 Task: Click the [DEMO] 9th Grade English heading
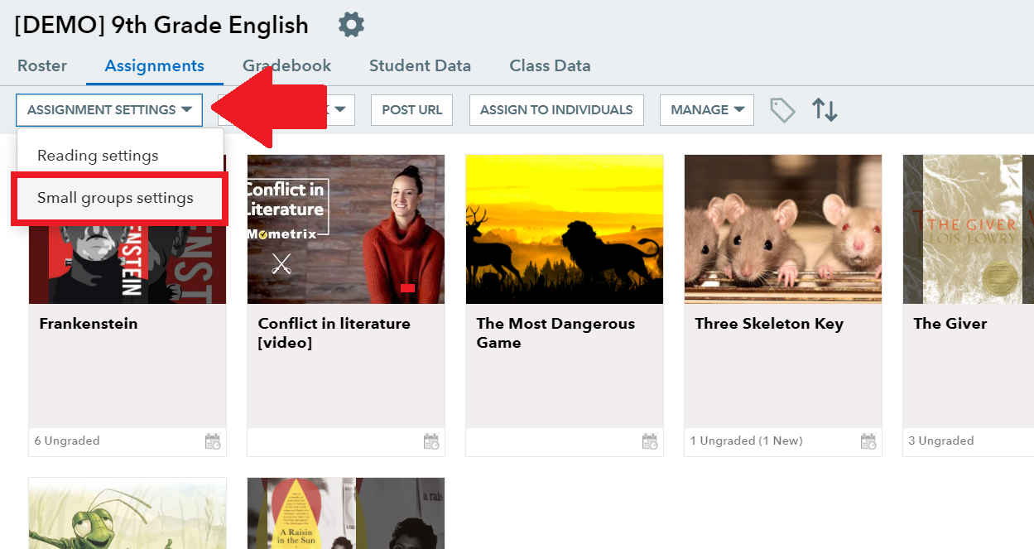pyautogui.click(x=161, y=25)
